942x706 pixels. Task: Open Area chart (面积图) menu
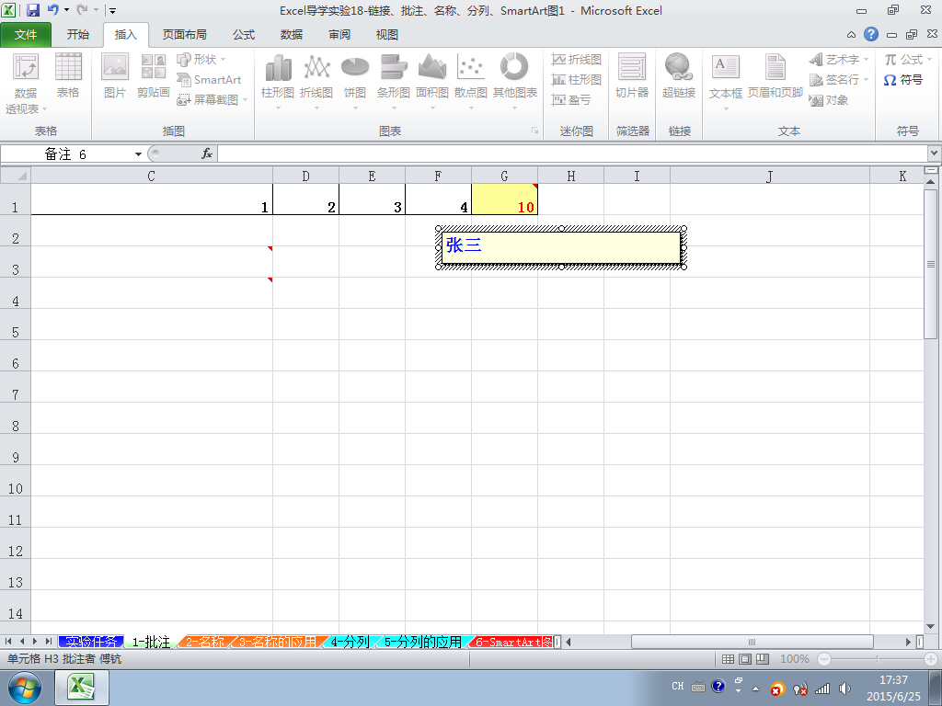pyautogui.click(x=432, y=82)
